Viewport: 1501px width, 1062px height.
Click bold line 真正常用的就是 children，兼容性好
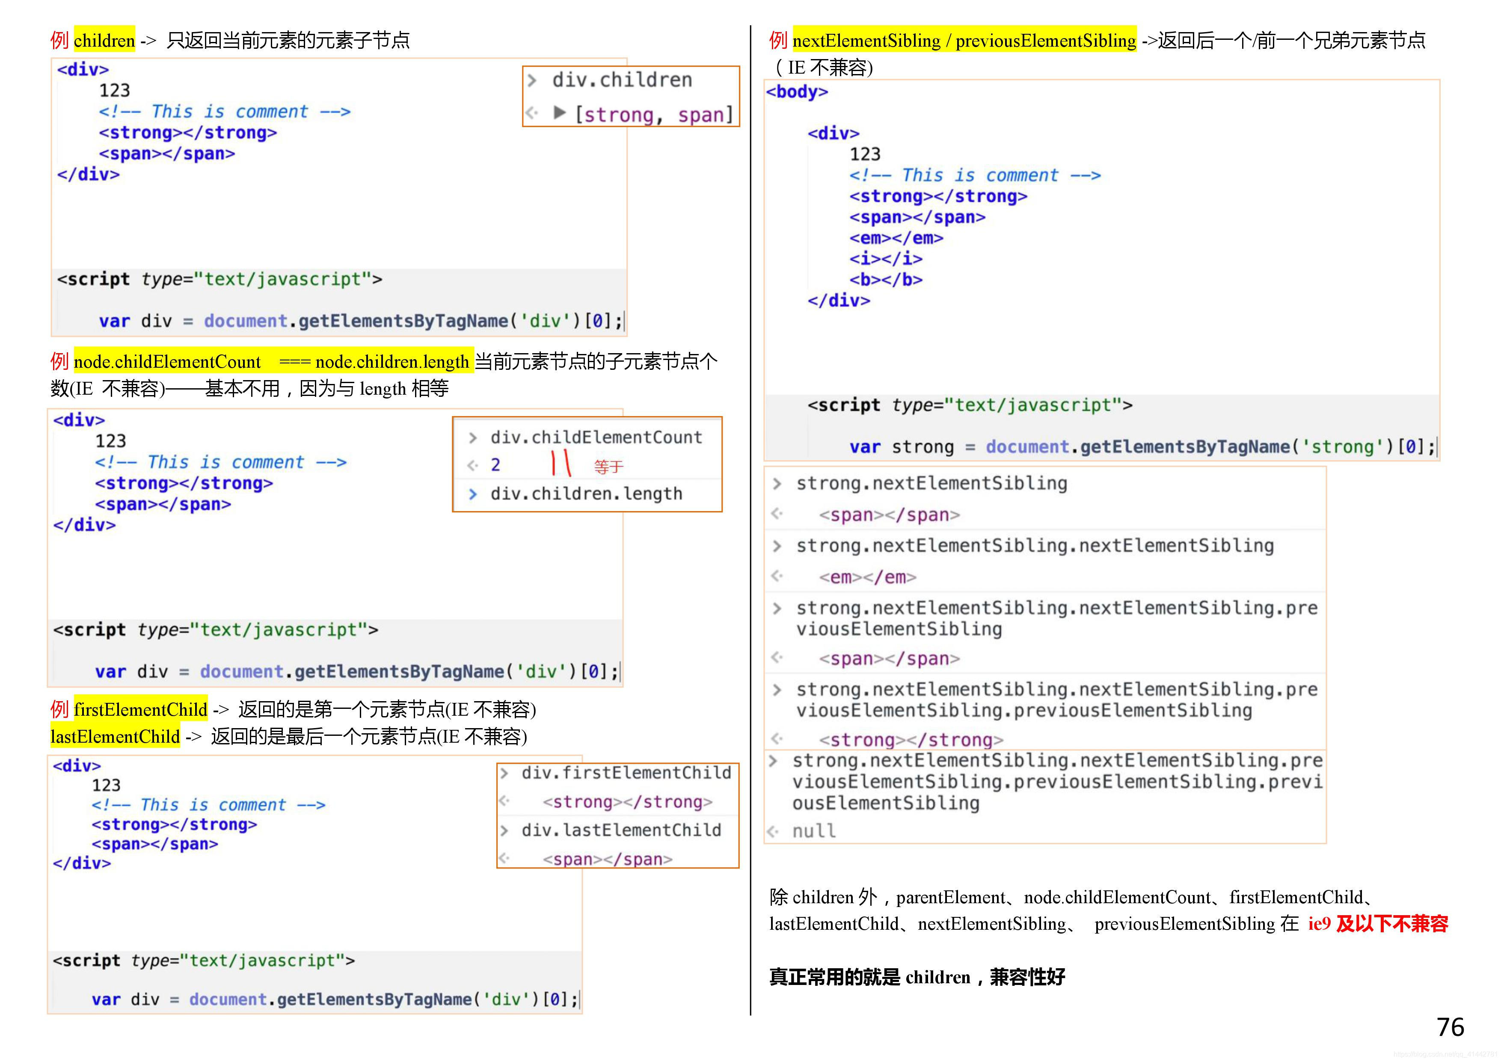[x=917, y=977]
